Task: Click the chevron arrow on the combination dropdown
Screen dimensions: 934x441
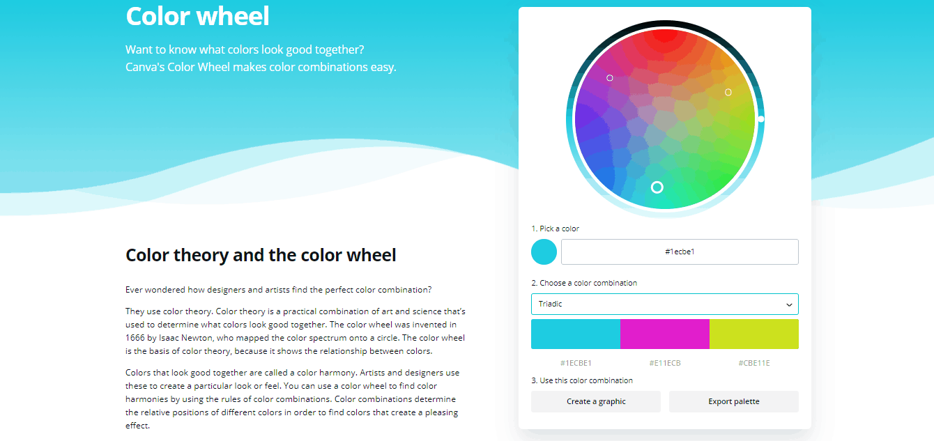Action: coord(789,304)
